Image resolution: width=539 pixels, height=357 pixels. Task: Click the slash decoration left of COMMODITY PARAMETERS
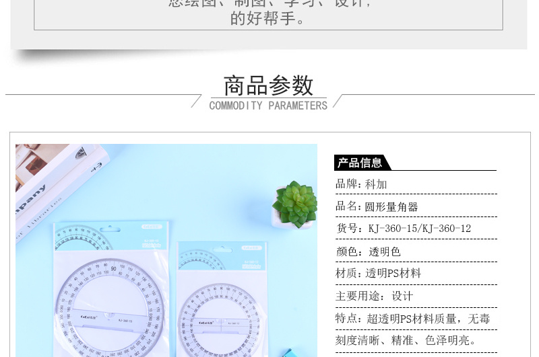click(x=196, y=102)
